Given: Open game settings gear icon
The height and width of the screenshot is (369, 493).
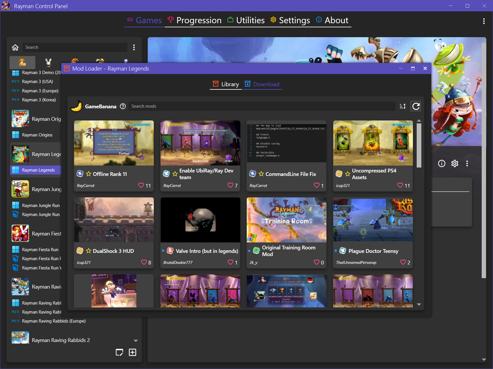Looking at the screenshot, I should point(455,163).
